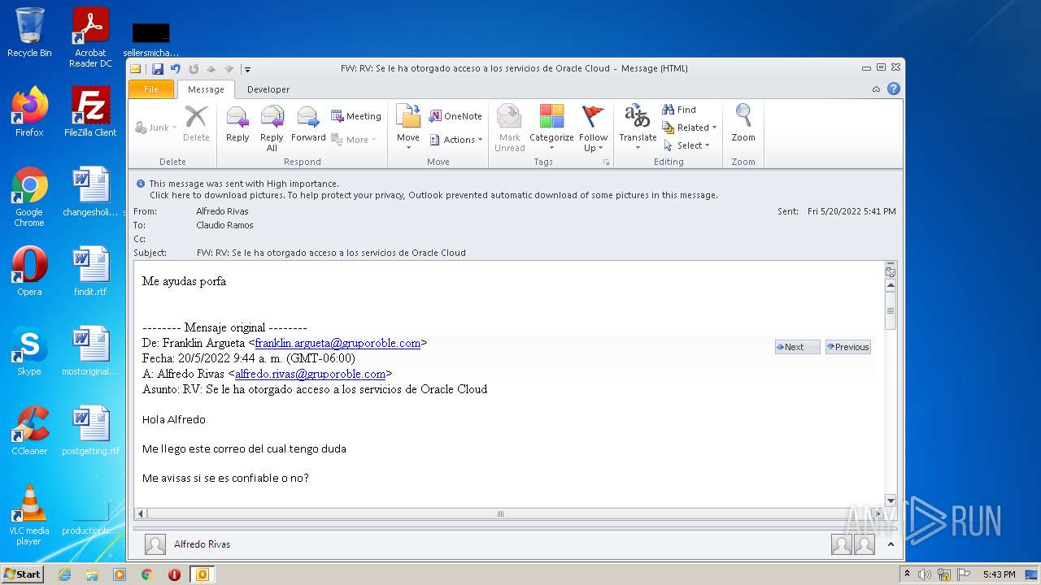Image resolution: width=1041 pixels, height=585 pixels.
Task: Set a Follow Up flag
Action: [594, 128]
